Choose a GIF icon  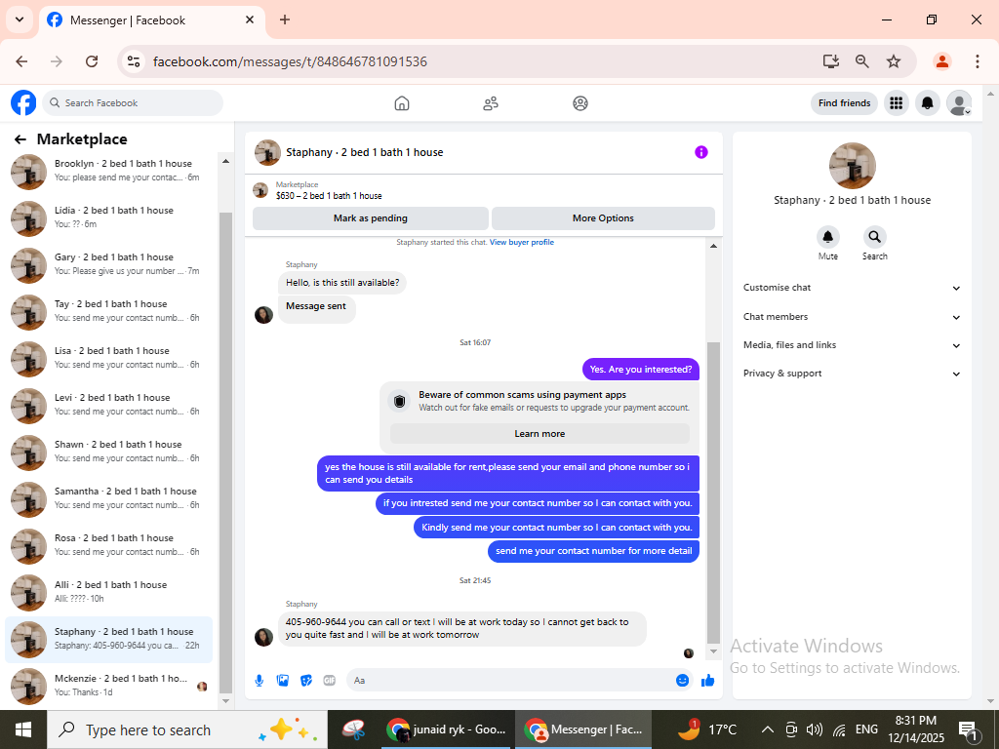[330, 681]
